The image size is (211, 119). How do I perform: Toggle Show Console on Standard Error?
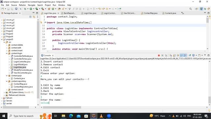[185, 56]
